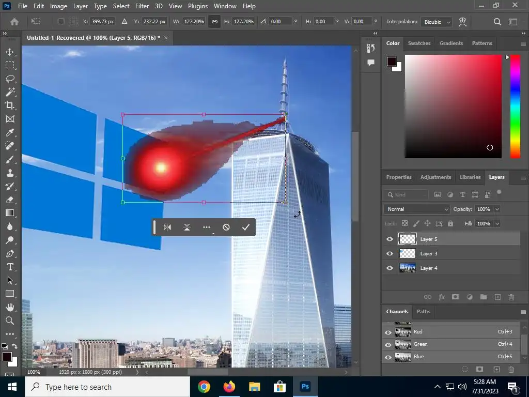Open the Plugins menu
Image resolution: width=529 pixels, height=397 pixels.
(x=198, y=6)
